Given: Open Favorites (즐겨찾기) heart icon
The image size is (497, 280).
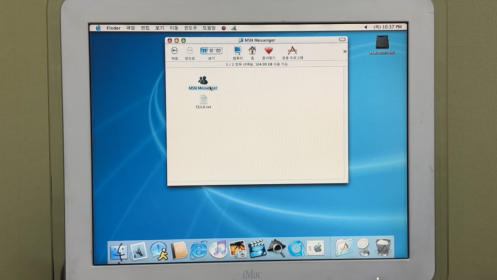Looking at the screenshot, I should (x=269, y=52).
